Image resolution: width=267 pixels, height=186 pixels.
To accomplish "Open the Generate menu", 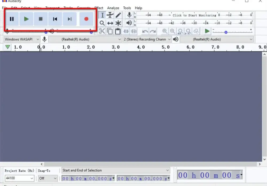I will (84, 8).
